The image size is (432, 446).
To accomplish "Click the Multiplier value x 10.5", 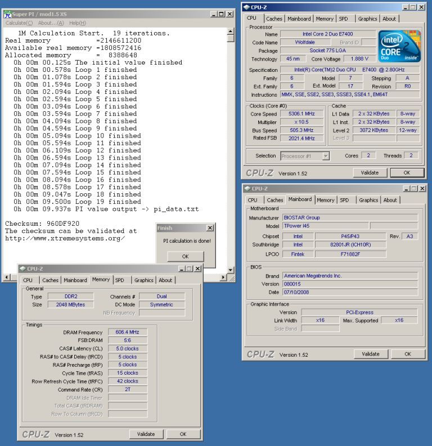I will click(x=301, y=122).
